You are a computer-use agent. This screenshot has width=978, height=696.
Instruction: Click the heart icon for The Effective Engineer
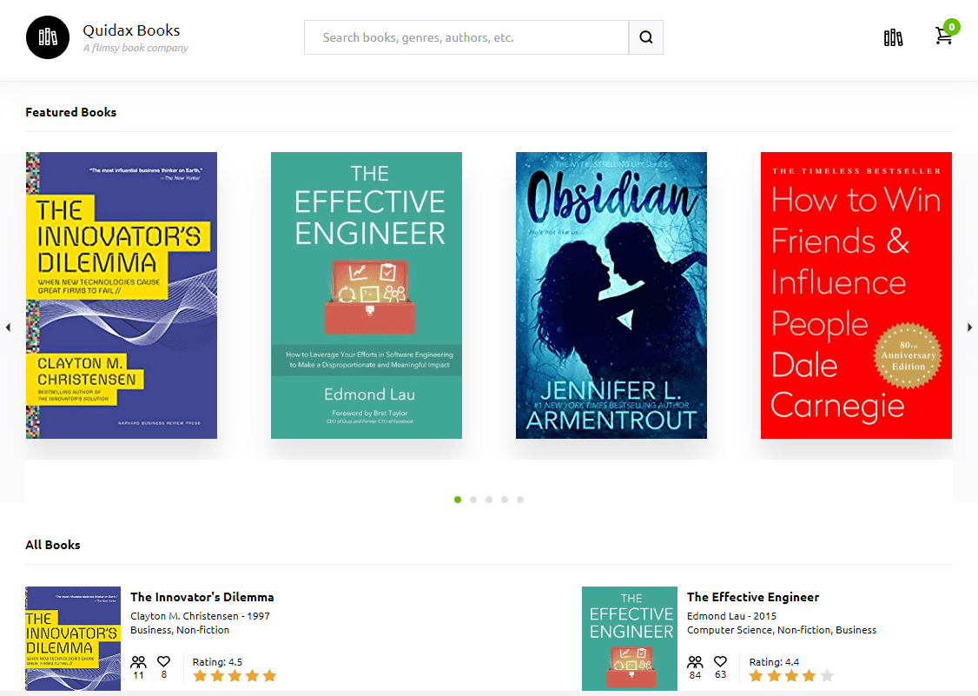(720, 661)
